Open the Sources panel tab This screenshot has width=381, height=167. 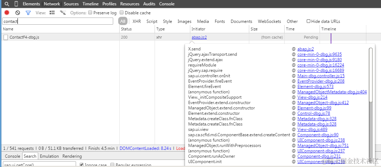click(71, 4)
